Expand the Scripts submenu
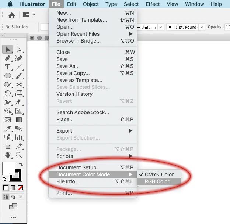 point(93,156)
